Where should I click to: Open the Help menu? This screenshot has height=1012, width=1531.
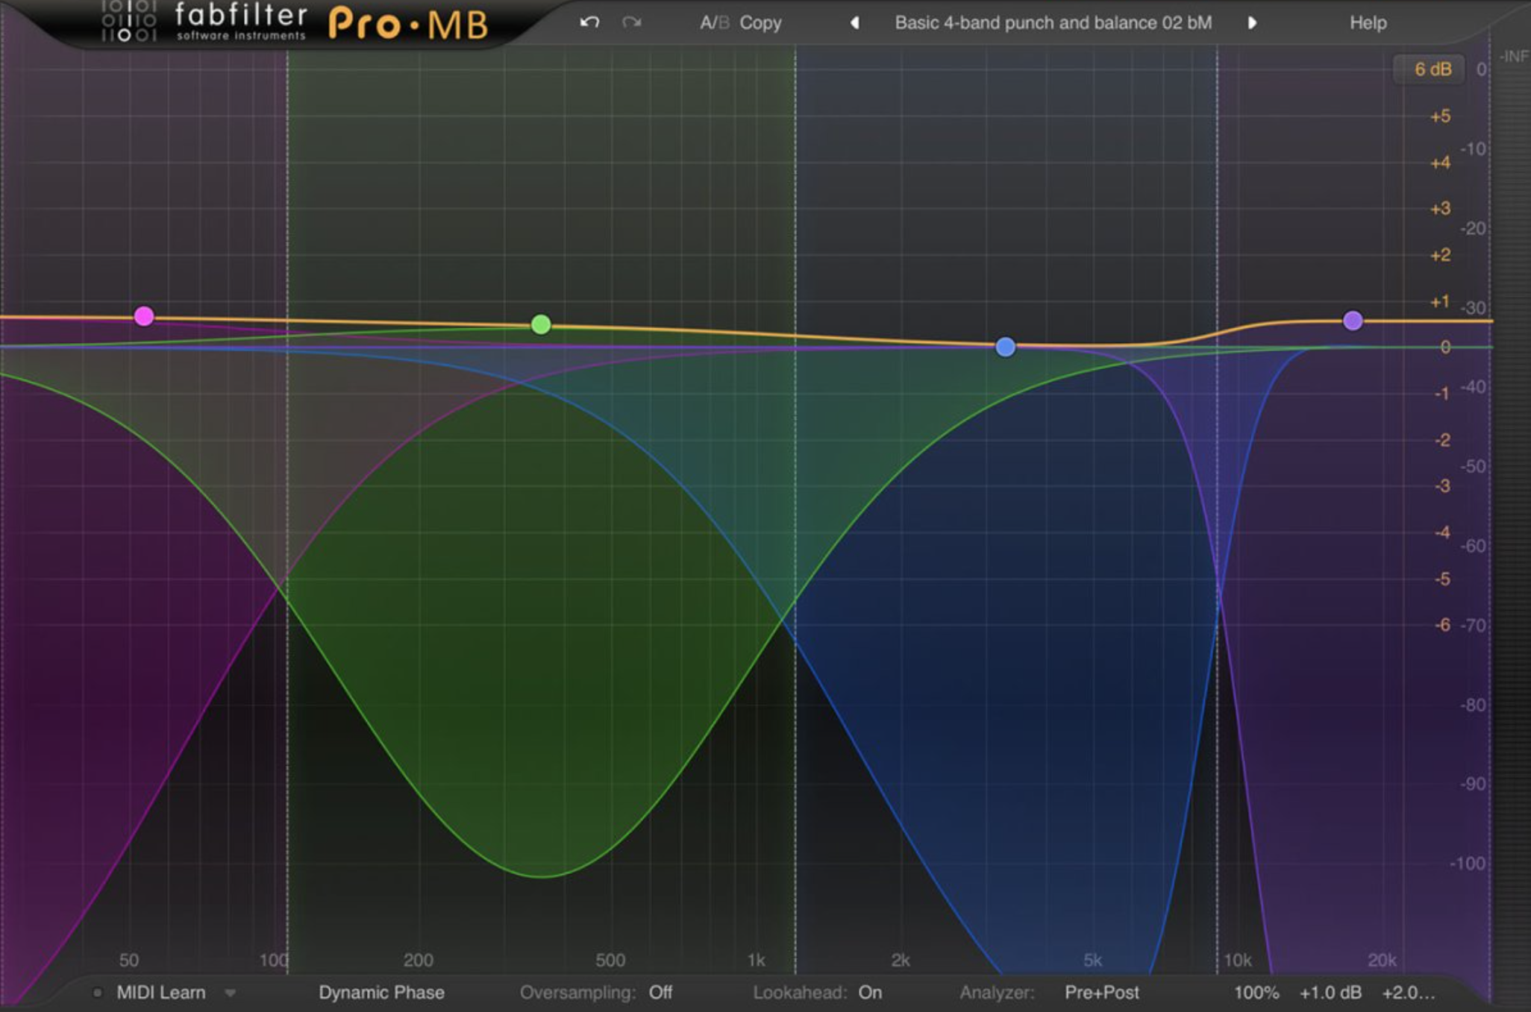1368,23
